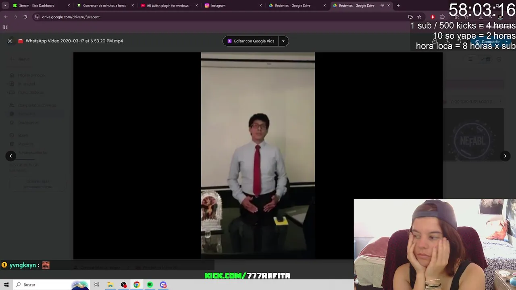Open the Windows Start menu
Image resolution: width=516 pixels, height=290 pixels.
pos(6,285)
